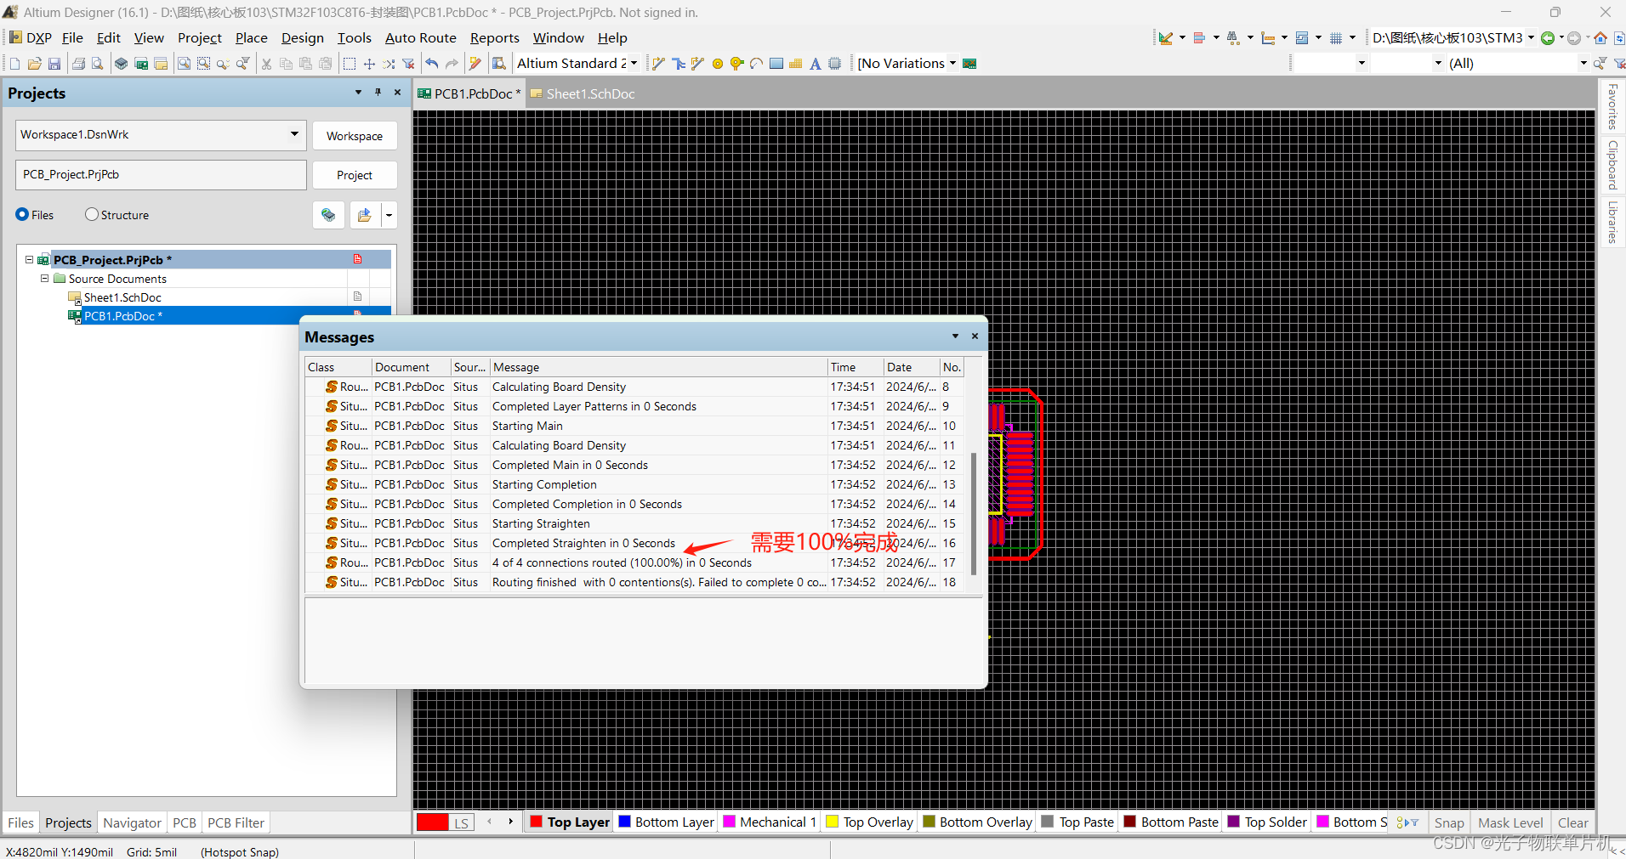This screenshot has height=859, width=1626.
Task: Select inside area tool icon
Action: [x=350, y=64]
